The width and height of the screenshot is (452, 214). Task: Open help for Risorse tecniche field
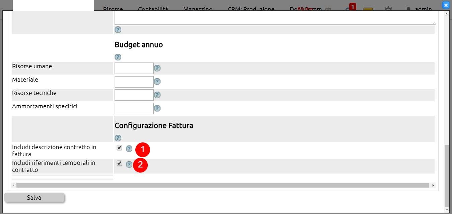(157, 95)
